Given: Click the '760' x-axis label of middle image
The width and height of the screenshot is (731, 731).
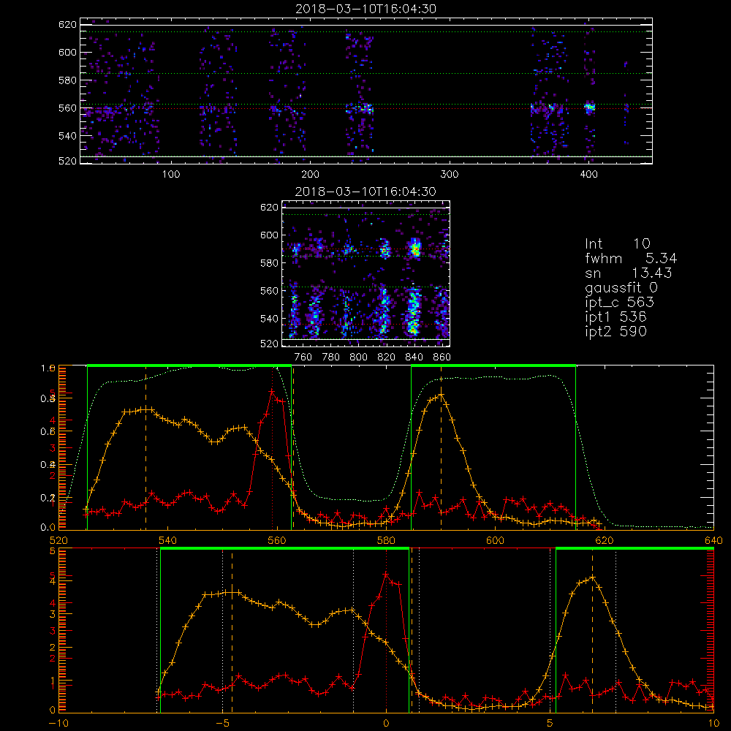Looking at the screenshot, I should [x=303, y=357].
